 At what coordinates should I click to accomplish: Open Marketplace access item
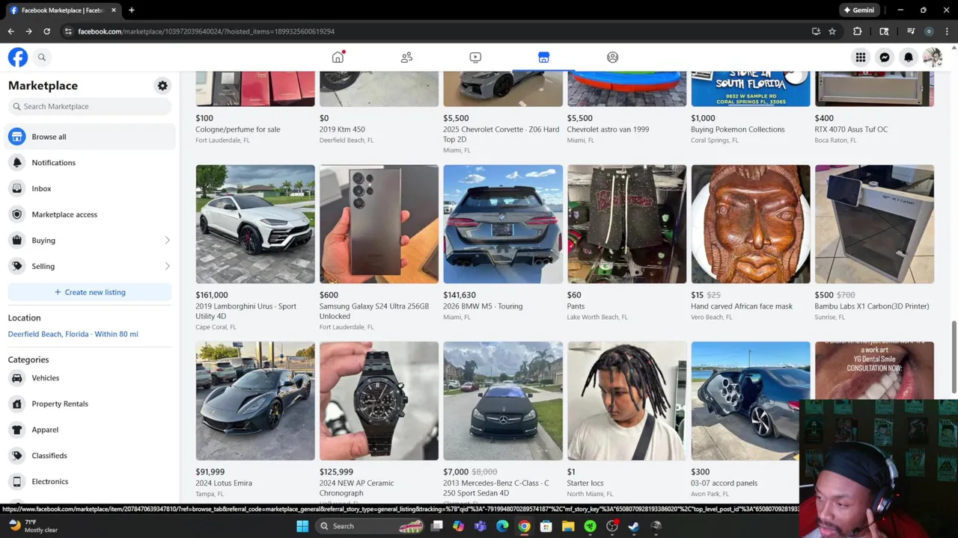click(90, 214)
